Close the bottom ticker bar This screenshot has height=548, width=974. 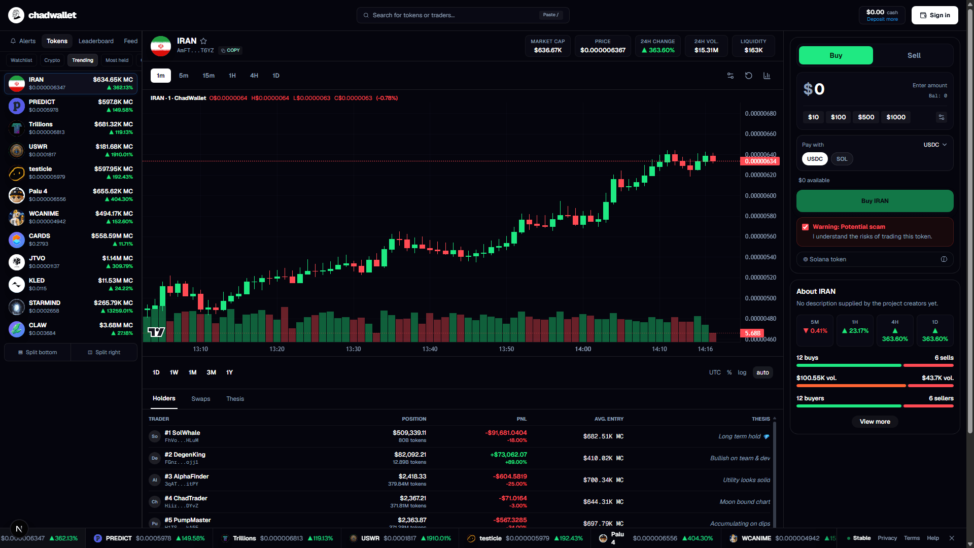(952, 538)
